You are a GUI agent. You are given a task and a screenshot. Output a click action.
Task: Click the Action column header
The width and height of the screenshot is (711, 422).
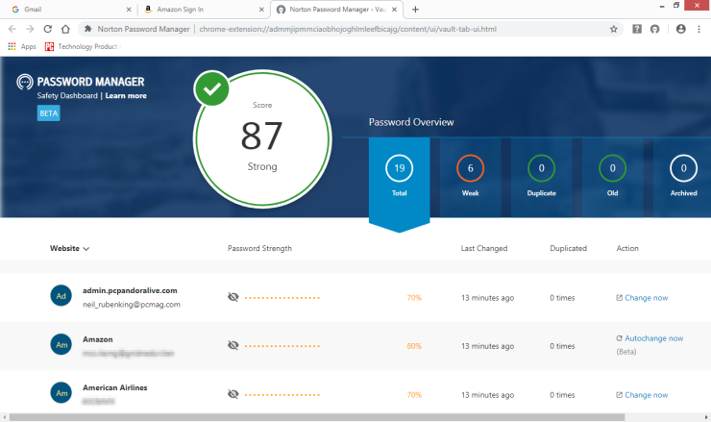pos(627,248)
